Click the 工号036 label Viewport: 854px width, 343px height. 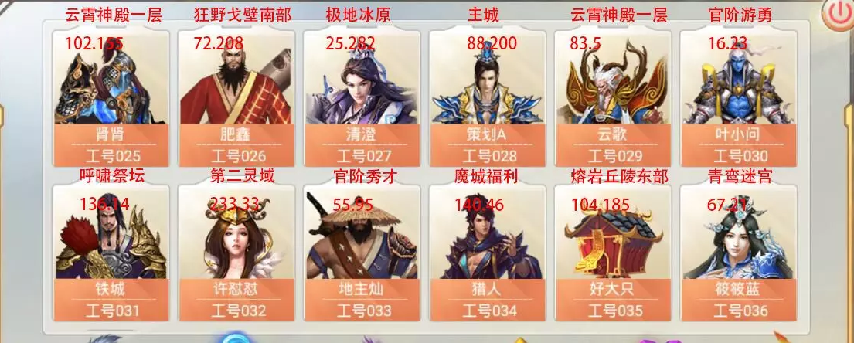(740, 311)
